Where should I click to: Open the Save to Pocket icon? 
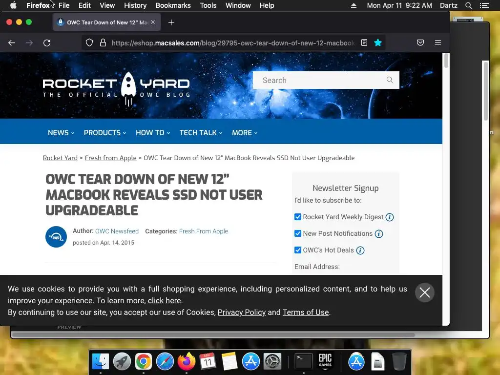coord(420,43)
